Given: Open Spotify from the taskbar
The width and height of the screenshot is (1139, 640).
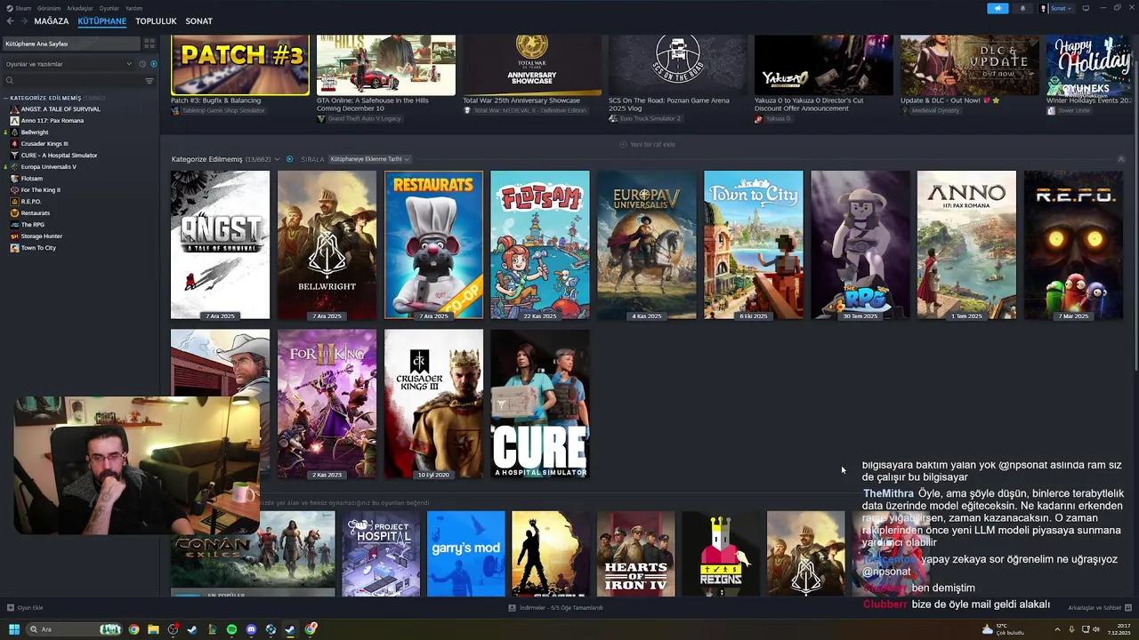Looking at the screenshot, I should [x=231, y=629].
